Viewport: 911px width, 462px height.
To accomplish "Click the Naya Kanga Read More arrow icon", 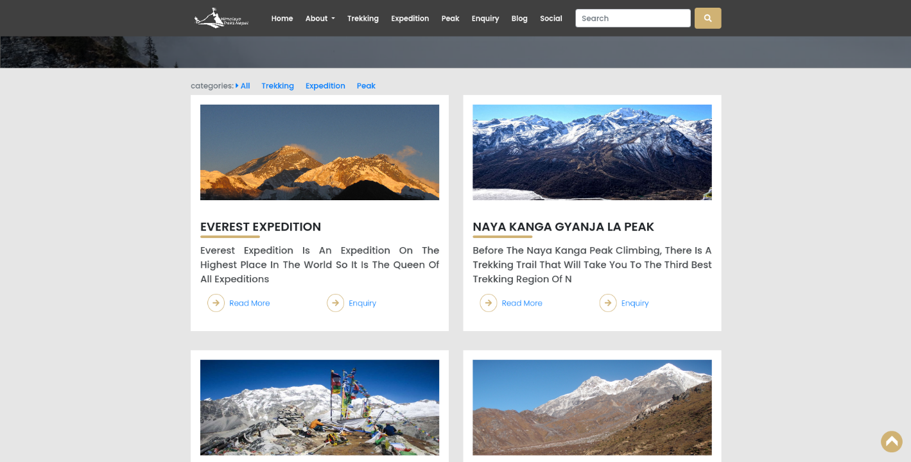I will pyautogui.click(x=489, y=303).
